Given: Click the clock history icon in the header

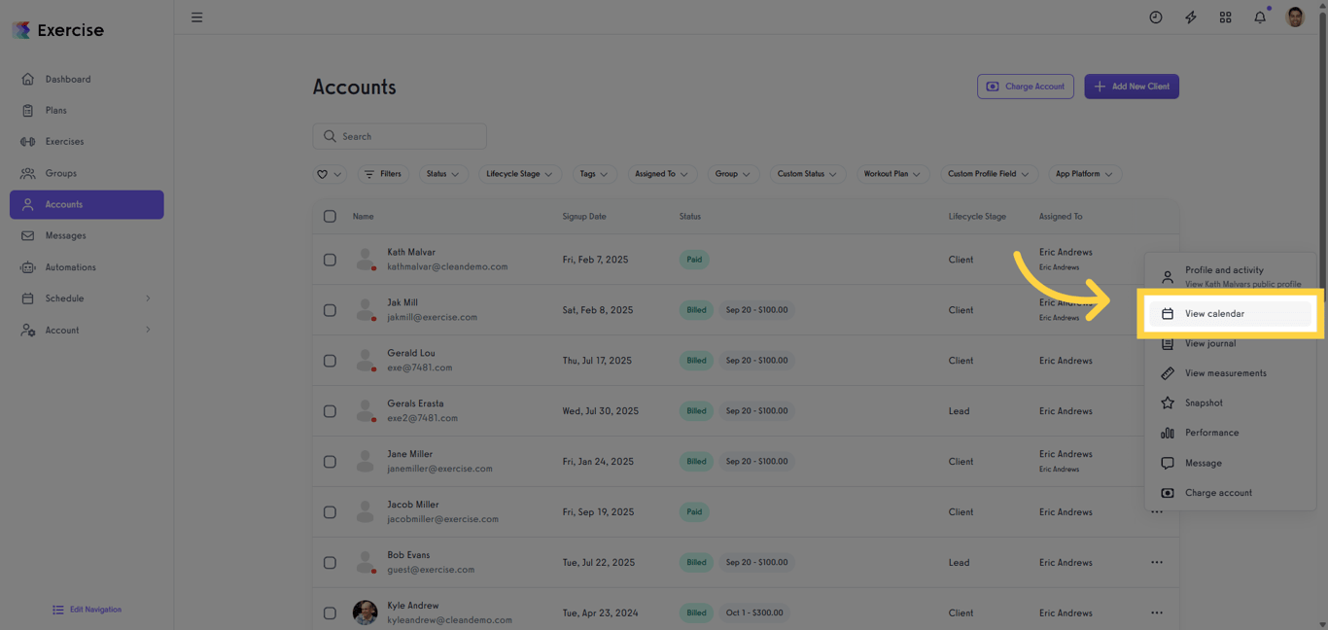Looking at the screenshot, I should click(1155, 17).
